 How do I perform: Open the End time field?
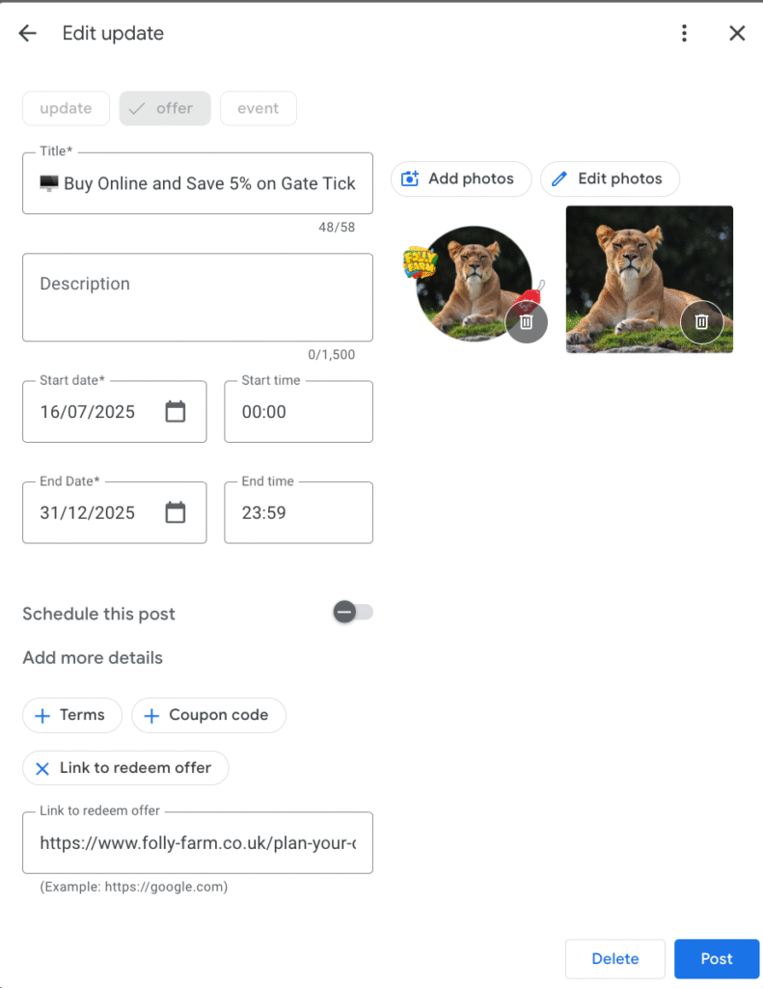click(x=298, y=512)
